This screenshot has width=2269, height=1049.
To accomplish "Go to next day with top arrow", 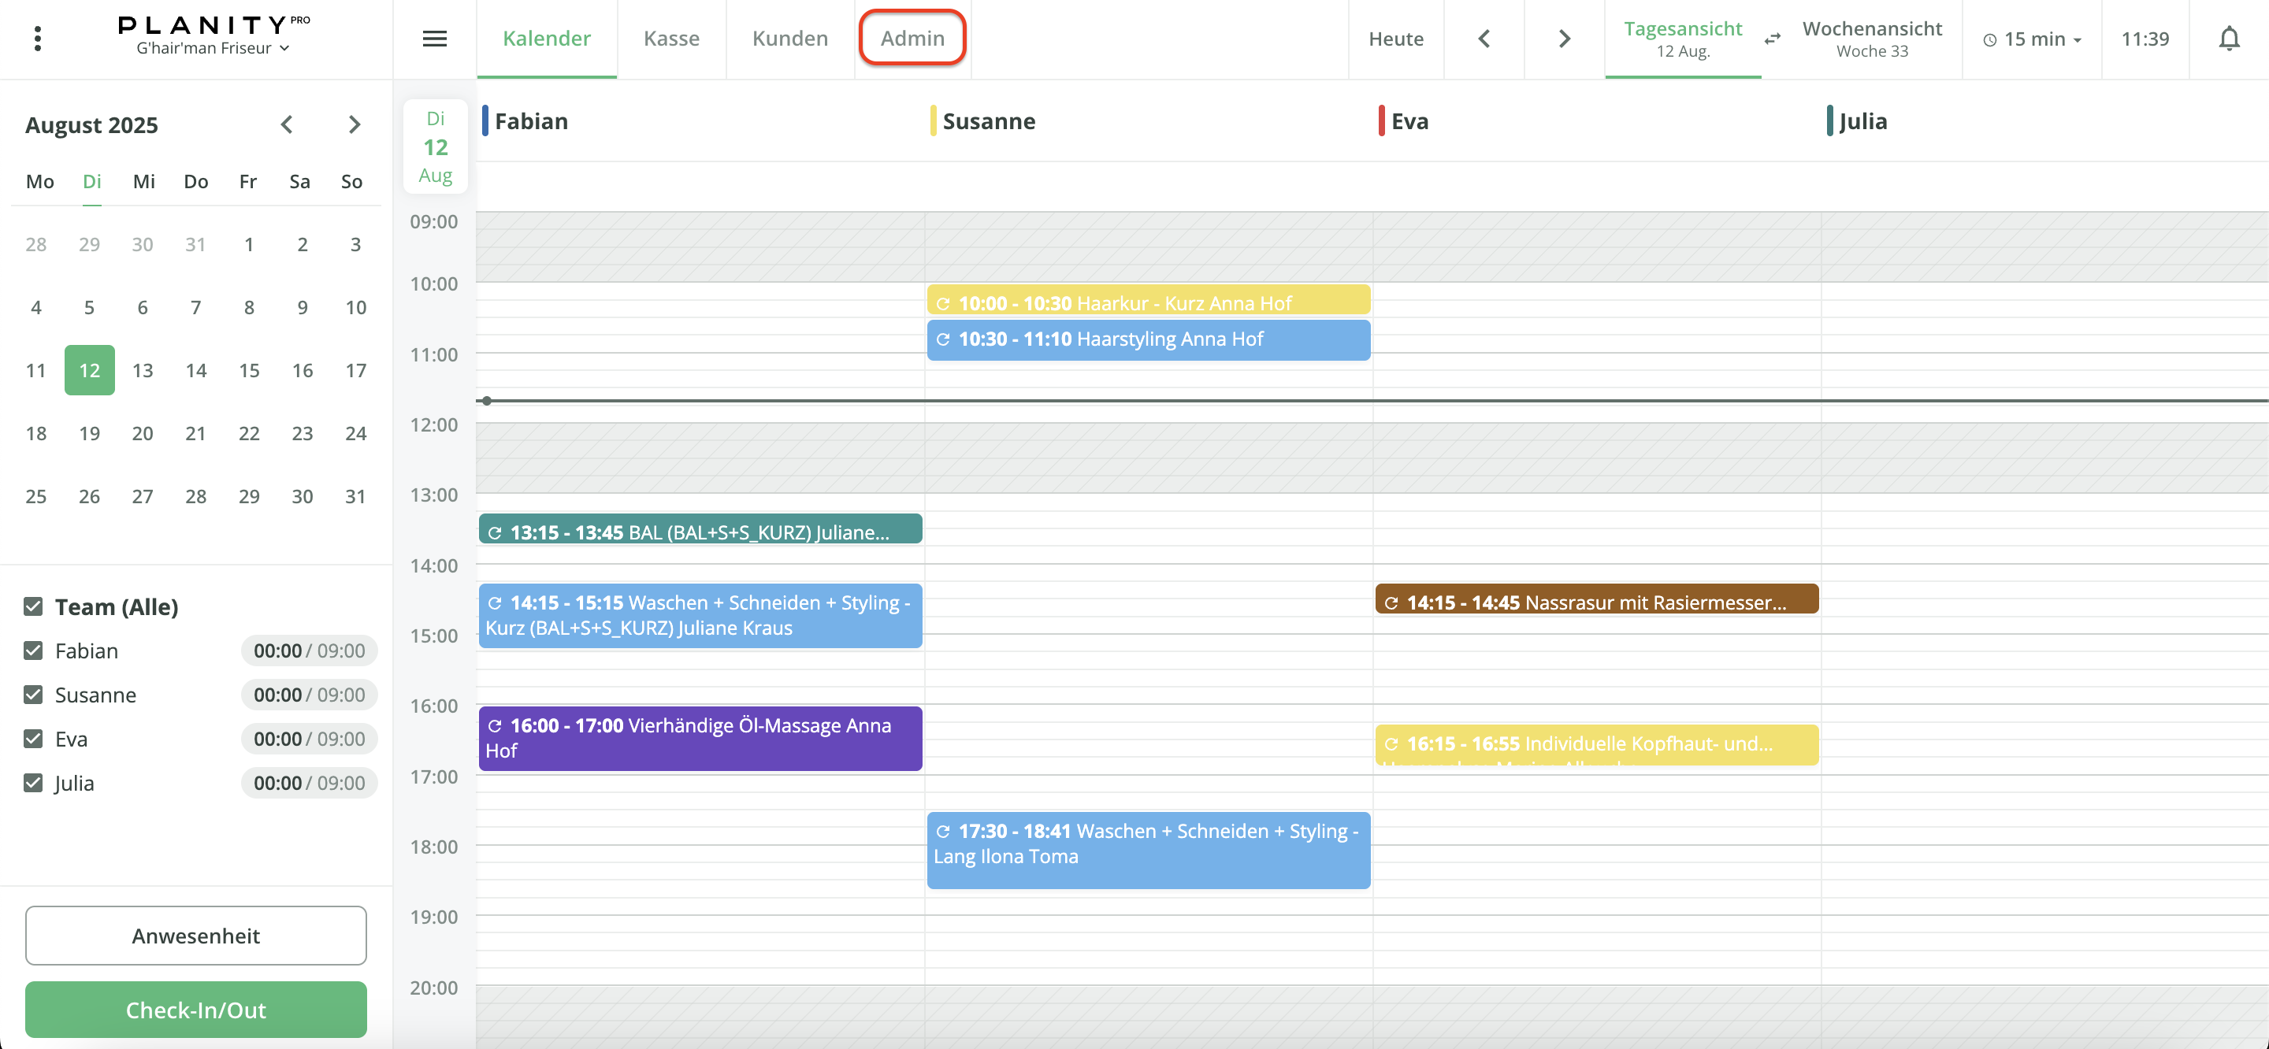I will 1565,39.
